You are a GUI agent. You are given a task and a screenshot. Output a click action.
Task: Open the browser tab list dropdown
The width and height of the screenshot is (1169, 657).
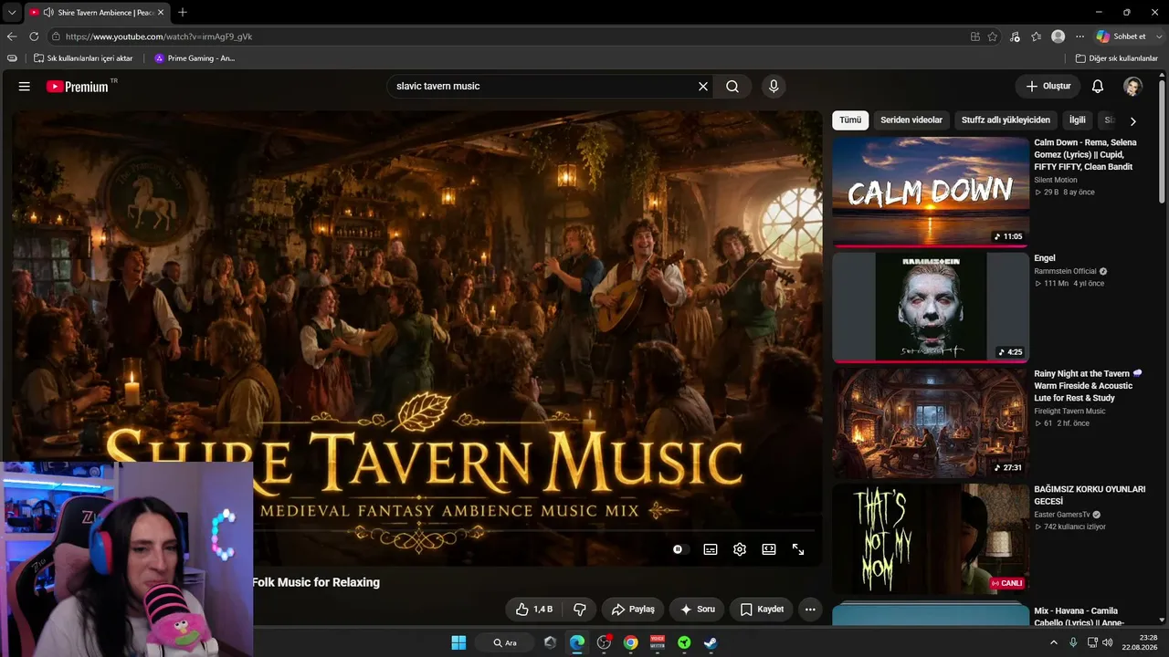[11, 13]
